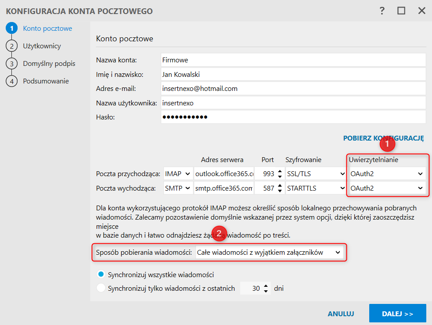
Task: Increase the synchronization days count
Action: (x=266, y=286)
